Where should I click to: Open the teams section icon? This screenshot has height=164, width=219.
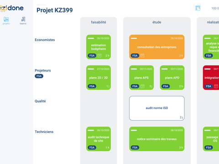pos(23,19)
